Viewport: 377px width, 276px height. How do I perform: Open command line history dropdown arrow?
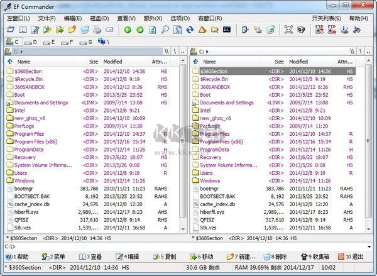[x=369, y=247]
